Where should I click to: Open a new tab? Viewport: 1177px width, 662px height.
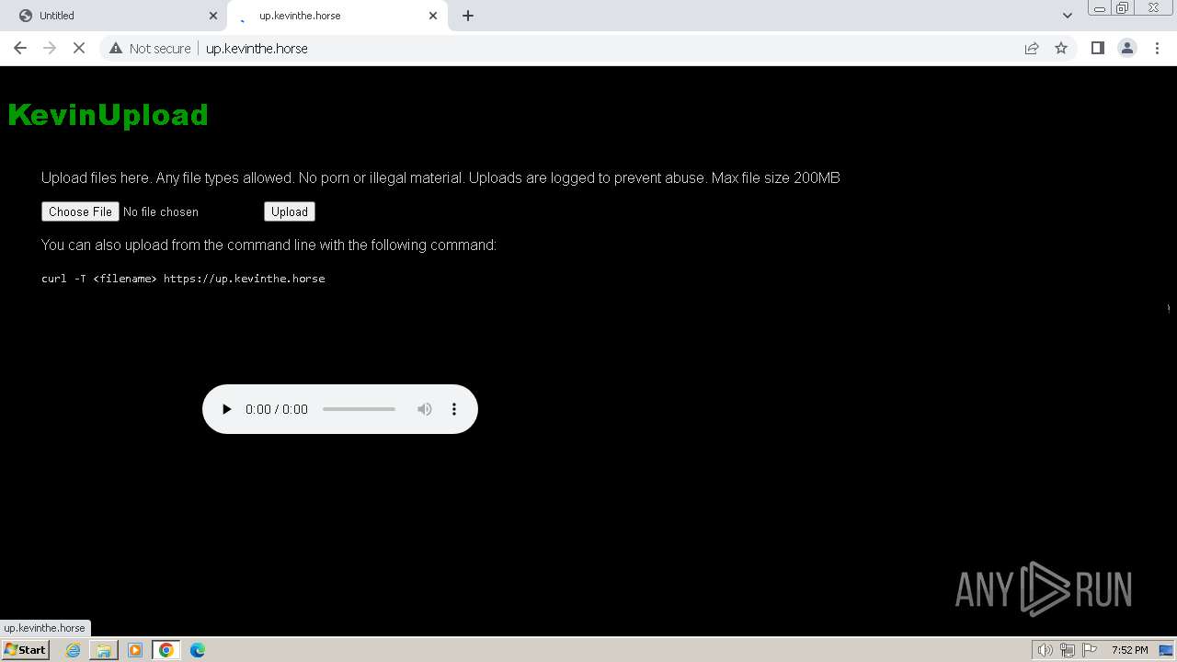468,16
